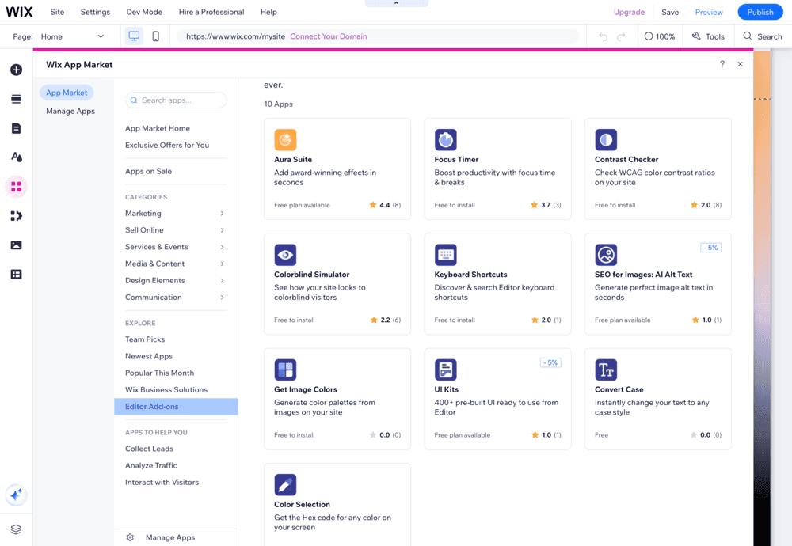Open the App Market sidebar icon
Screen dimensions: 792x546
pos(16,186)
